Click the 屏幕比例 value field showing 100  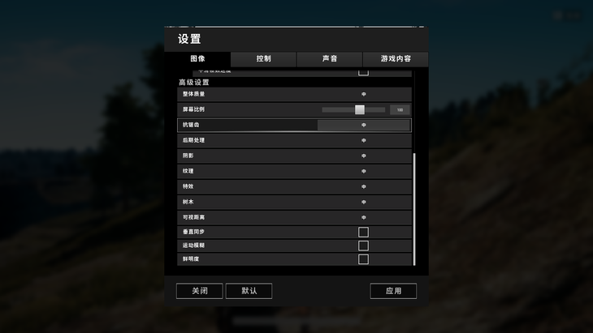point(400,110)
